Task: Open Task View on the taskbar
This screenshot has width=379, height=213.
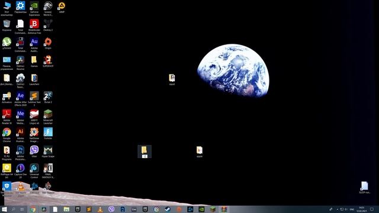Action: tap(22, 209)
